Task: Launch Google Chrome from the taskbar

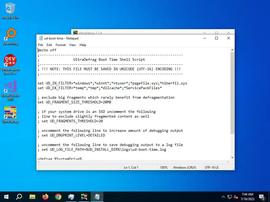Action: click(58, 197)
